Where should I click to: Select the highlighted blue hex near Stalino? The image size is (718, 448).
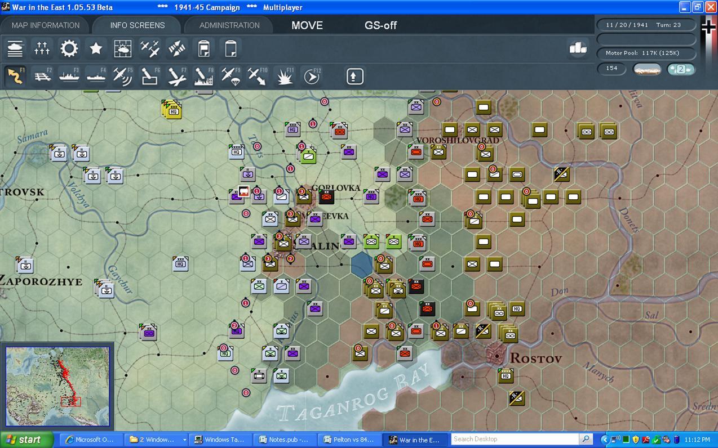click(362, 264)
